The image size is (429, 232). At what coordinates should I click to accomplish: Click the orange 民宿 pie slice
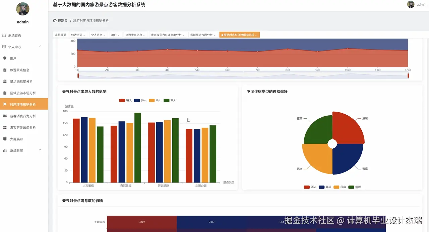318,158
